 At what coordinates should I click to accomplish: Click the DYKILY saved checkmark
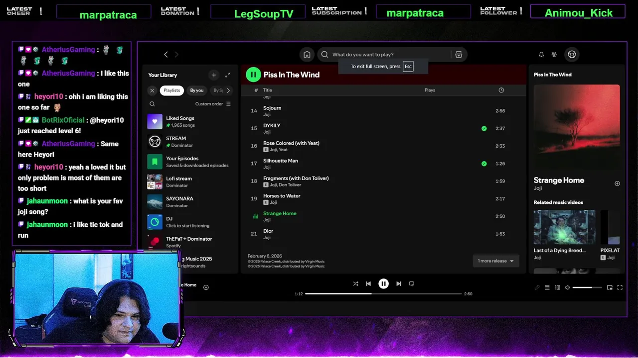pos(484,128)
